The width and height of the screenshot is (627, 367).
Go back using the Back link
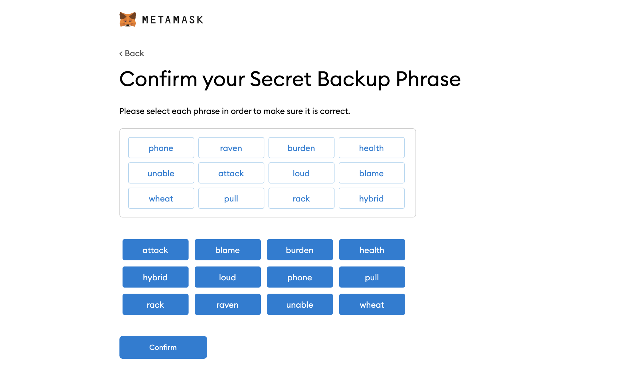coord(132,53)
